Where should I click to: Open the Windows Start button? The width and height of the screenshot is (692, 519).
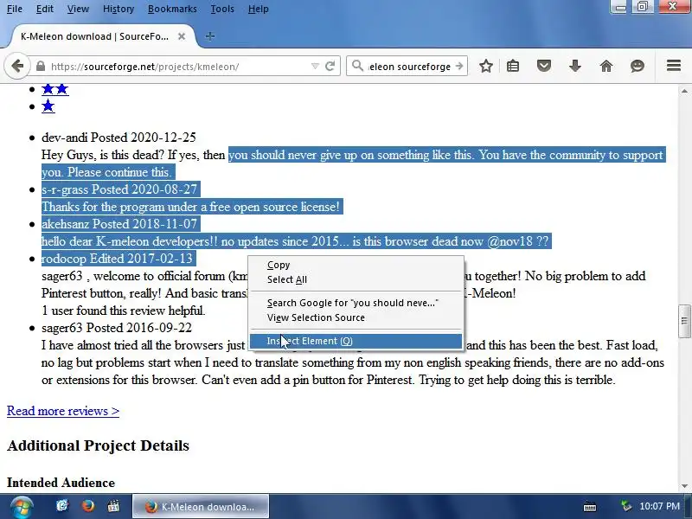[21, 507]
